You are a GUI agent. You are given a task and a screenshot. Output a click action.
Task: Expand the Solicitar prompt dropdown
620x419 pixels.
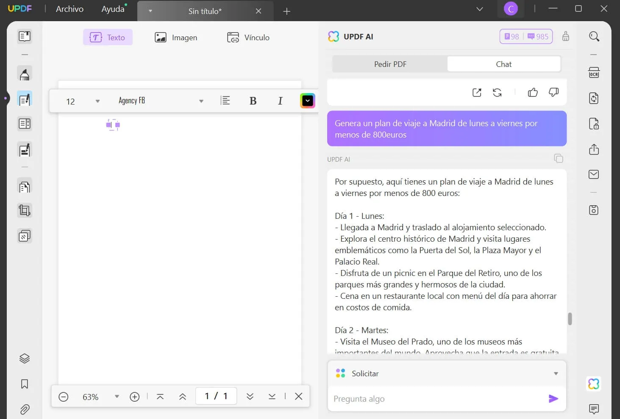tap(556, 374)
